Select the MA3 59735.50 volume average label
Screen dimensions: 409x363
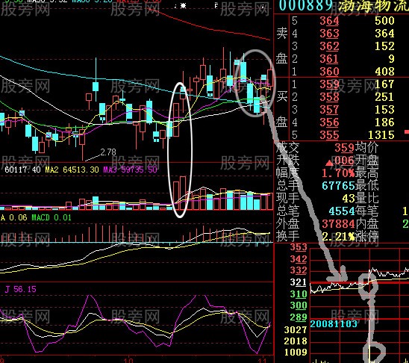tap(130, 170)
